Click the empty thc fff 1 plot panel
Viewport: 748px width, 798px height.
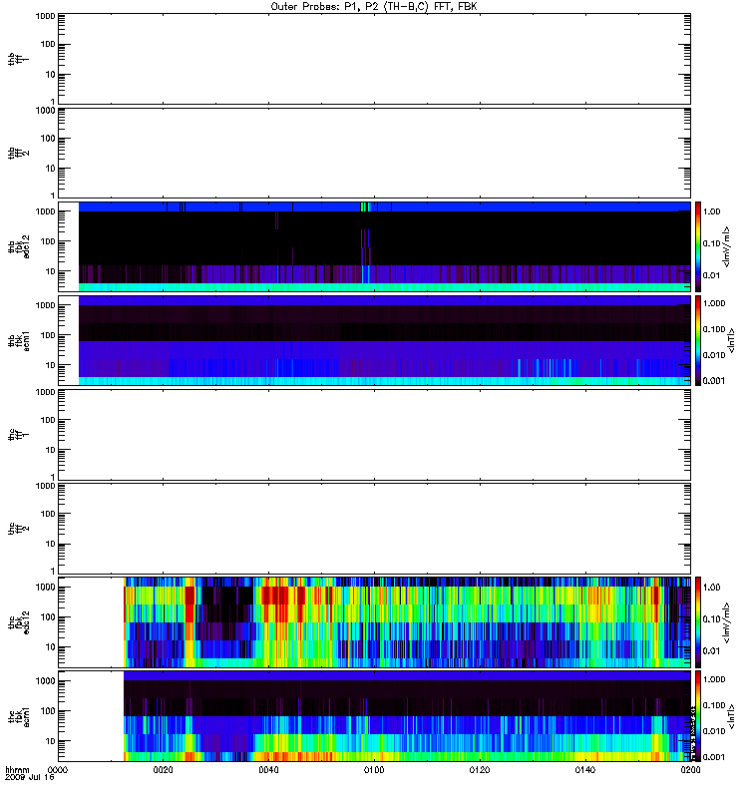[375, 435]
